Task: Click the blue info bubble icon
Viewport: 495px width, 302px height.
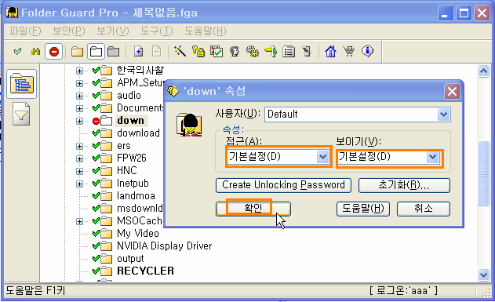Action: [367, 51]
